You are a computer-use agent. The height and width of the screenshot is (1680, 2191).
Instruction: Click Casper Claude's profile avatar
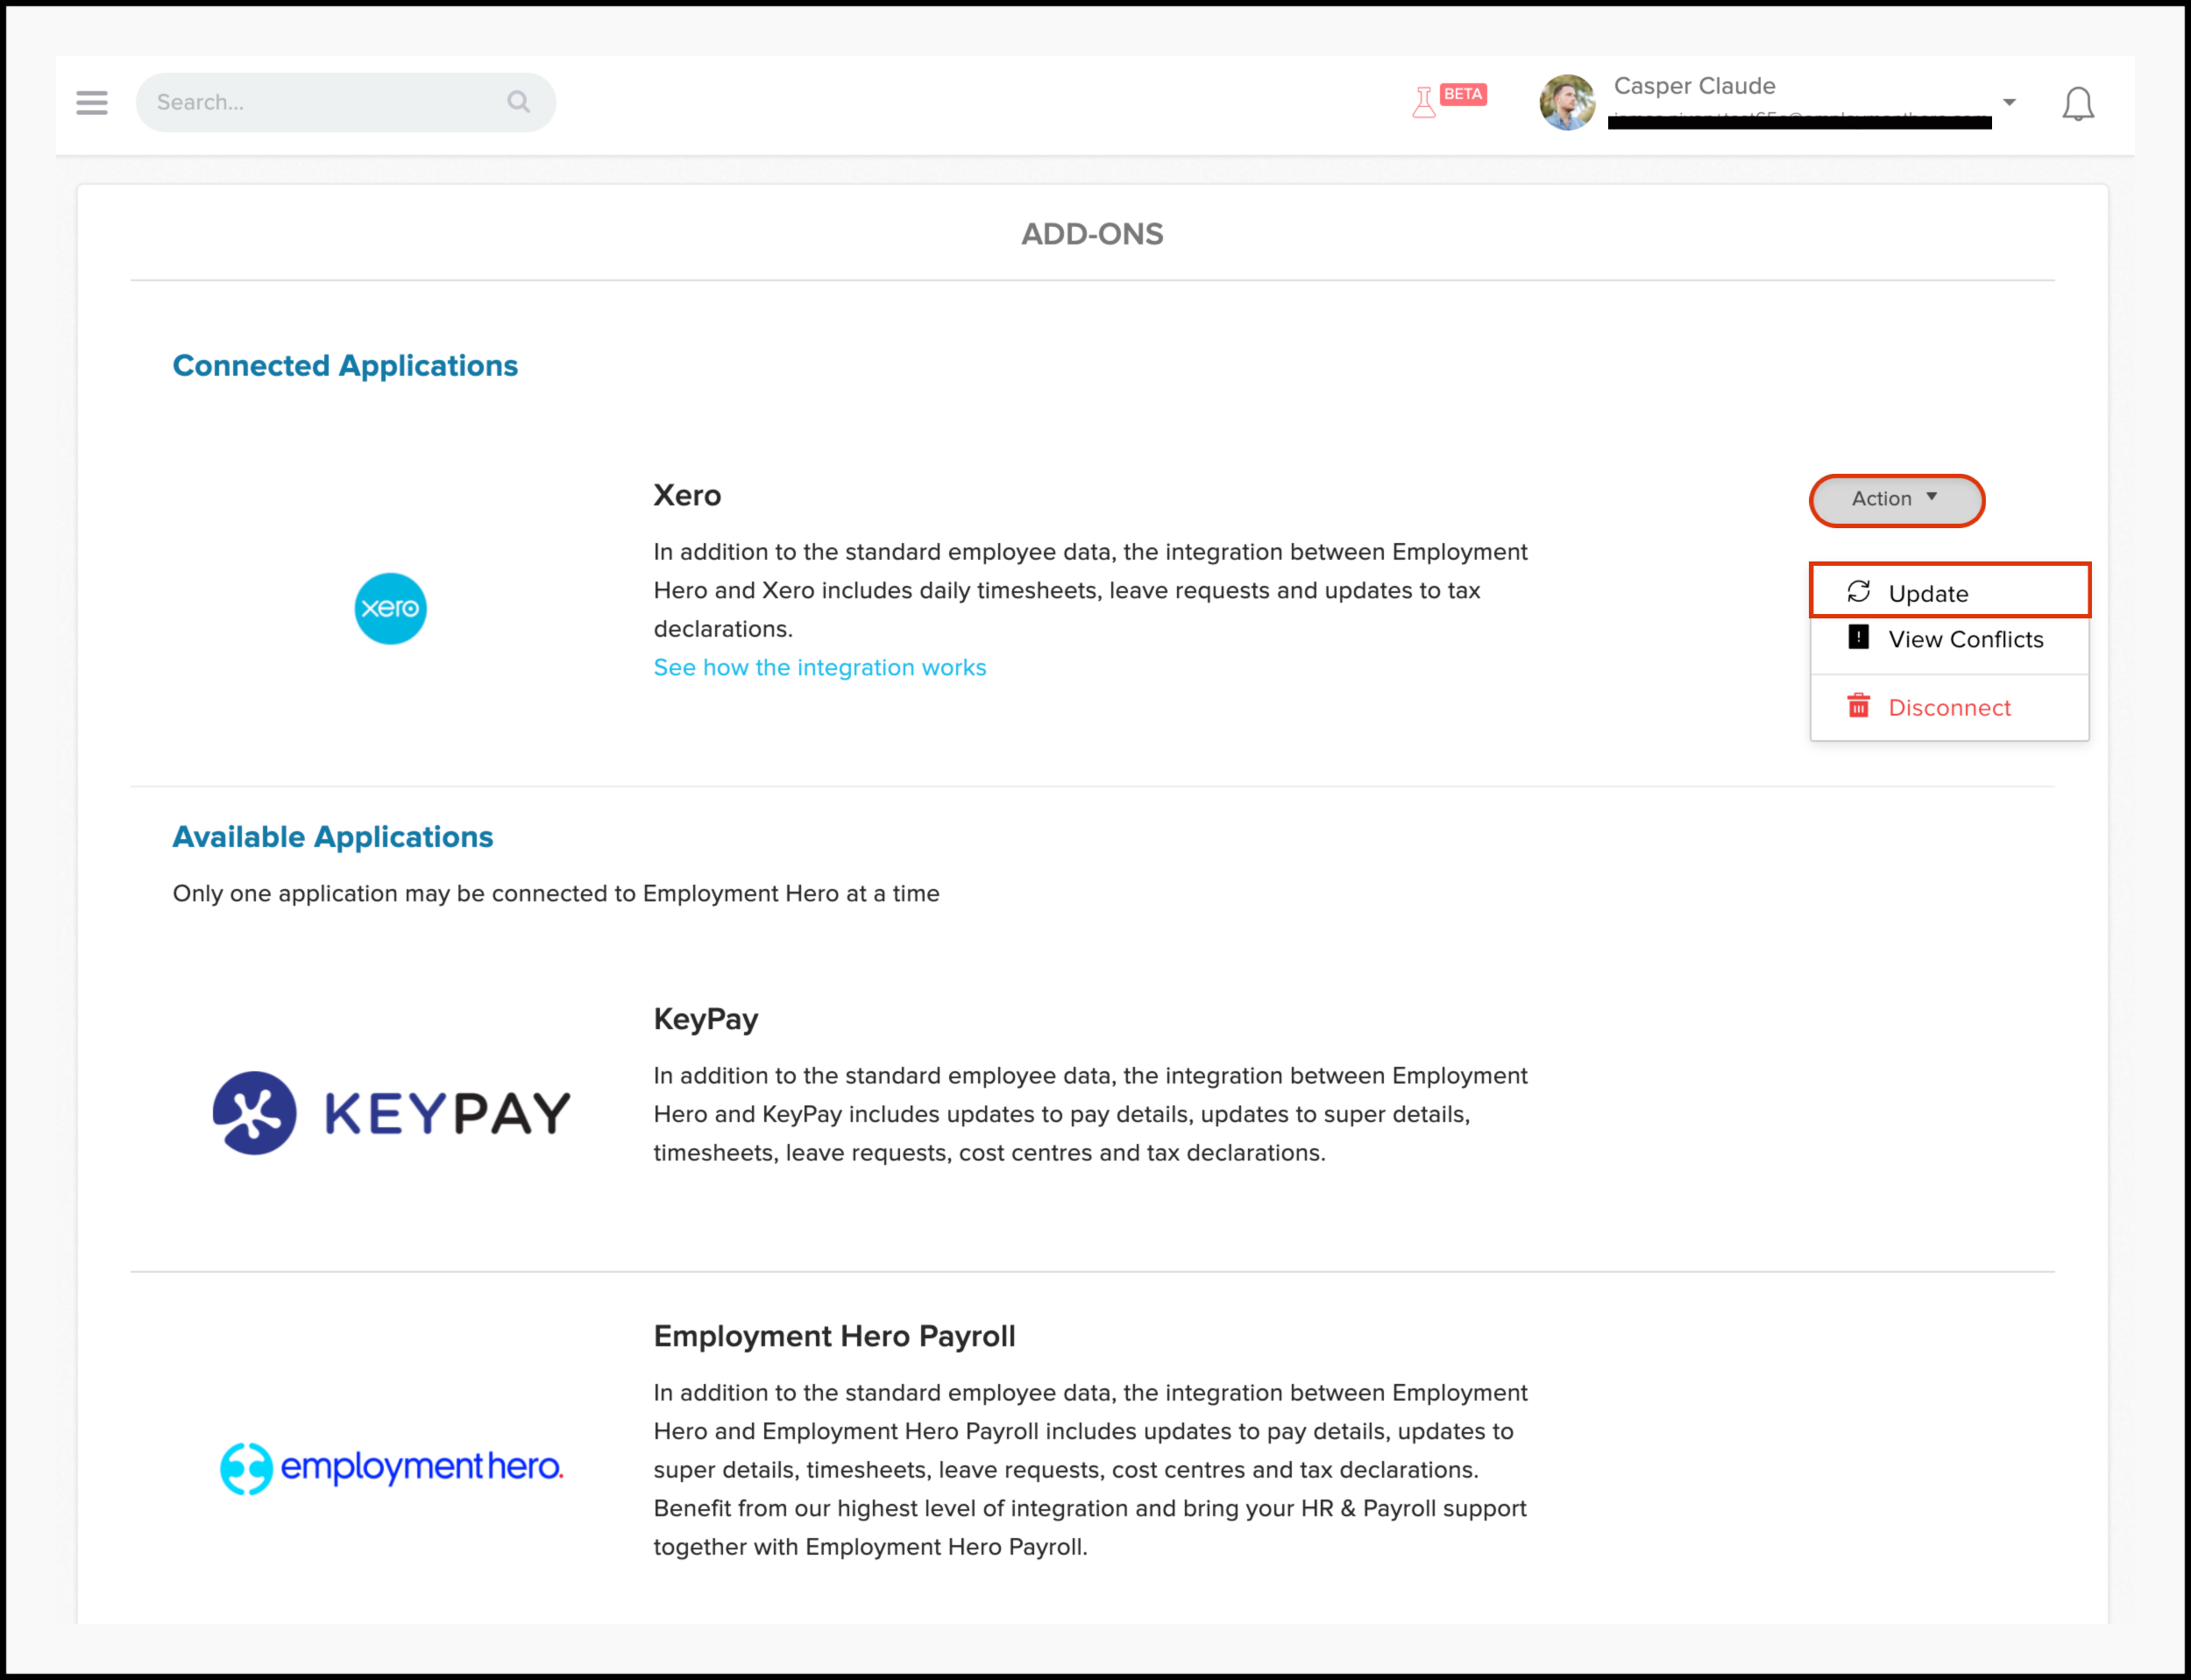(x=1567, y=102)
